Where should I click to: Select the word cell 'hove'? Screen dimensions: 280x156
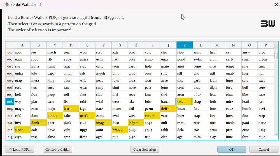tap(233, 116)
